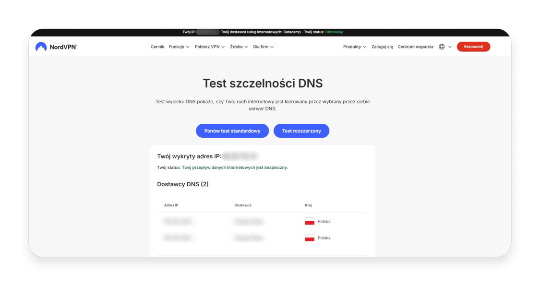This screenshot has width=540, height=286.
Task: Click the red Rozpocznij button
Action: [x=473, y=47]
